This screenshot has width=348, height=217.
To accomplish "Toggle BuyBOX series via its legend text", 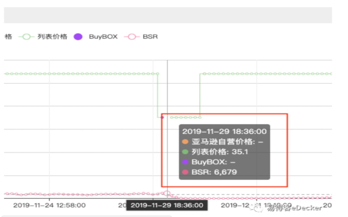I will point(103,37).
